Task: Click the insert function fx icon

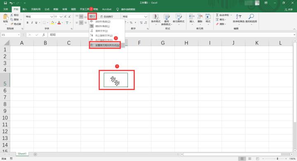Action: (44, 35)
